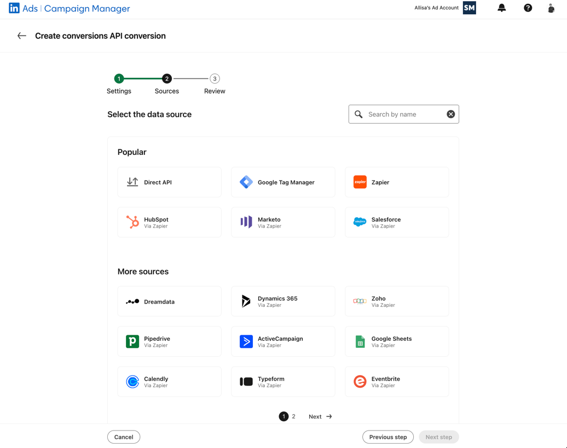This screenshot has width=567, height=448.
Task: Select the Pipedrive label
Action: point(157,339)
